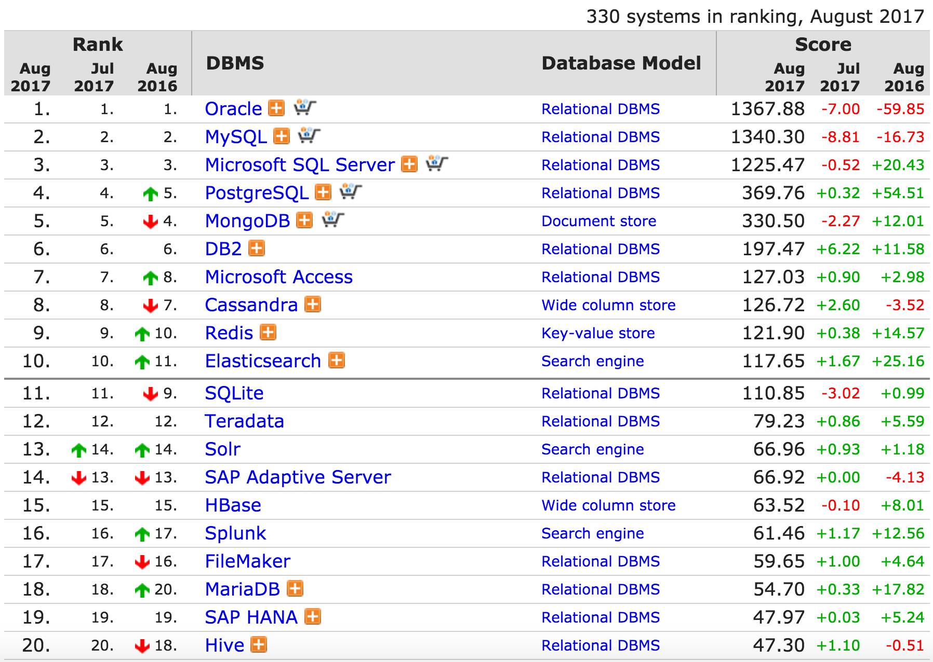This screenshot has width=933, height=662.
Task: Click Key-value store model for Redis
Action: pyautogui.click(x=598, y=333)
